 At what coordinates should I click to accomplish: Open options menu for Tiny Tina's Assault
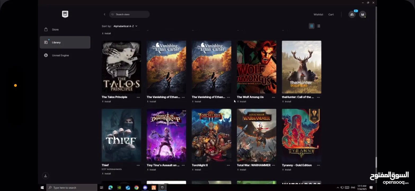(183, 166)
